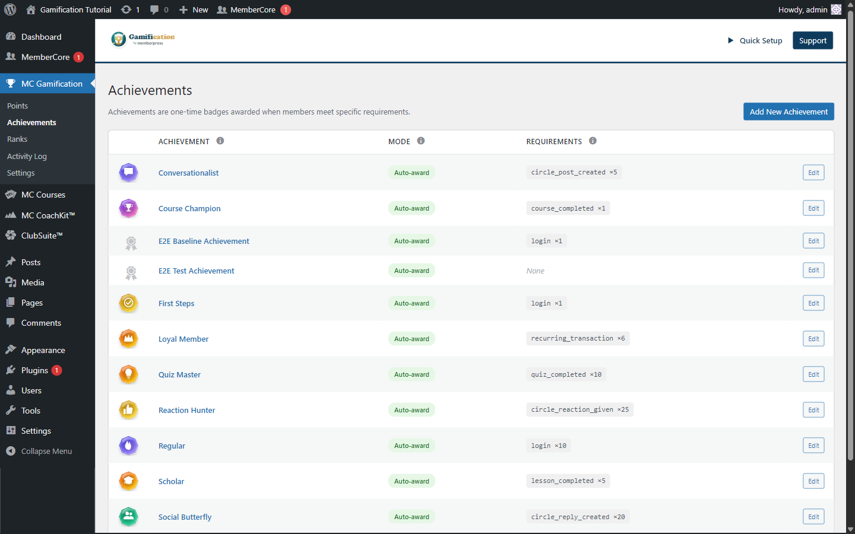Click the E2E Baseline Achievement ribbon icon
Viewport: 855px width, 534px height.
tap(131, 243)
